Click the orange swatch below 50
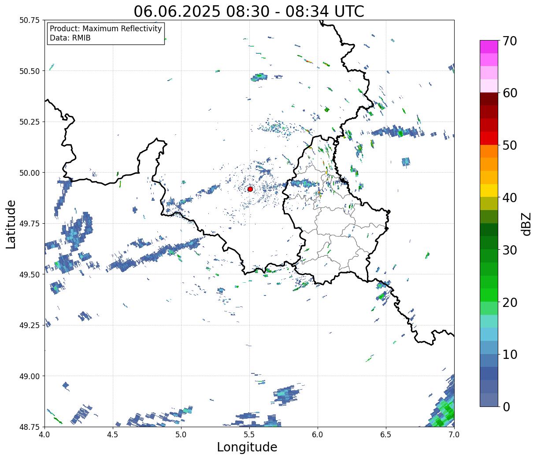 point(489,151)
